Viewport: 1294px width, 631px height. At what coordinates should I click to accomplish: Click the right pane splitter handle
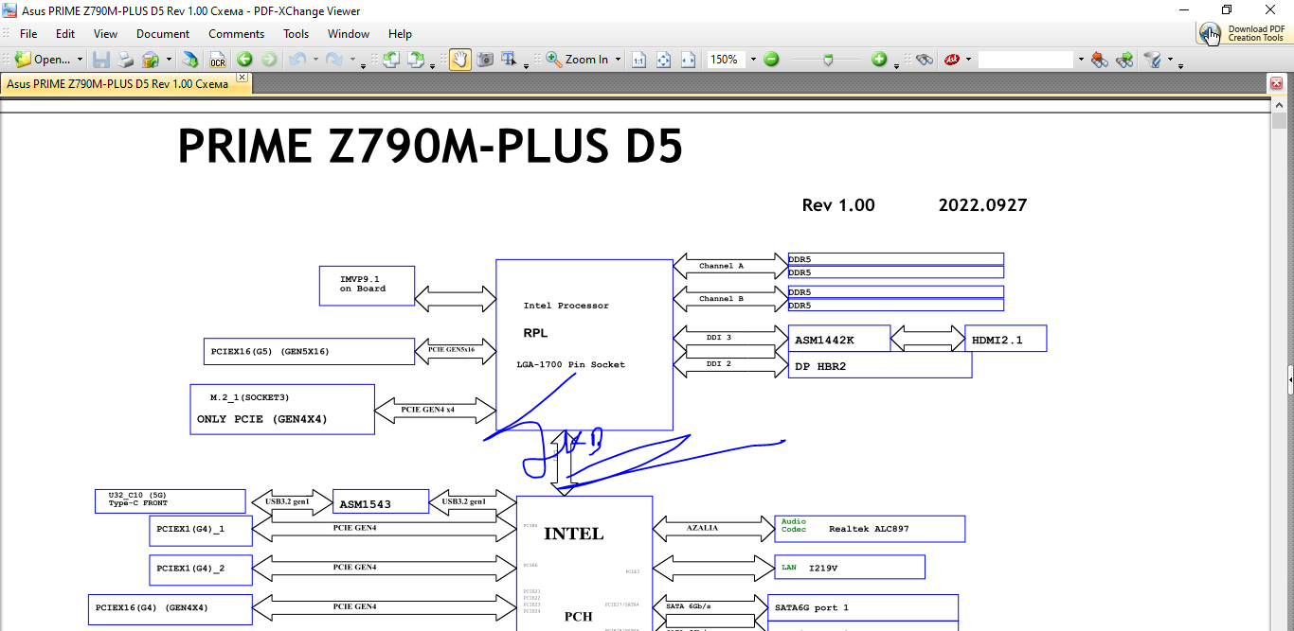click(x=1290, y=379)
